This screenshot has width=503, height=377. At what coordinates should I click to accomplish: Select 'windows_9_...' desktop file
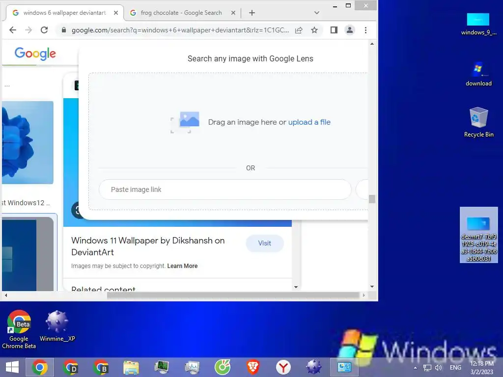pyautogui.click(x=478, y=24)
